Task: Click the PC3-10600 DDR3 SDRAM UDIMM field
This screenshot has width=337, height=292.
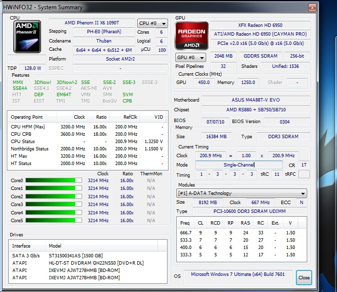Action: [250, 211]
